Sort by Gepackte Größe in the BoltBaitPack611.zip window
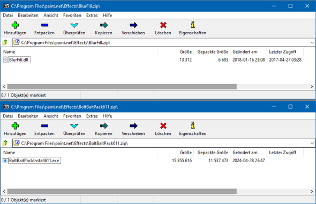 point(212,153)
